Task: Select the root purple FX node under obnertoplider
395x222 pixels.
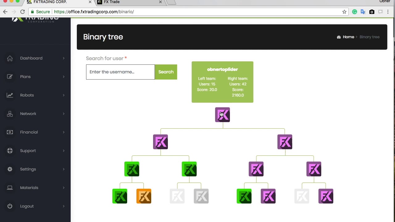Action: coord(222,115)
